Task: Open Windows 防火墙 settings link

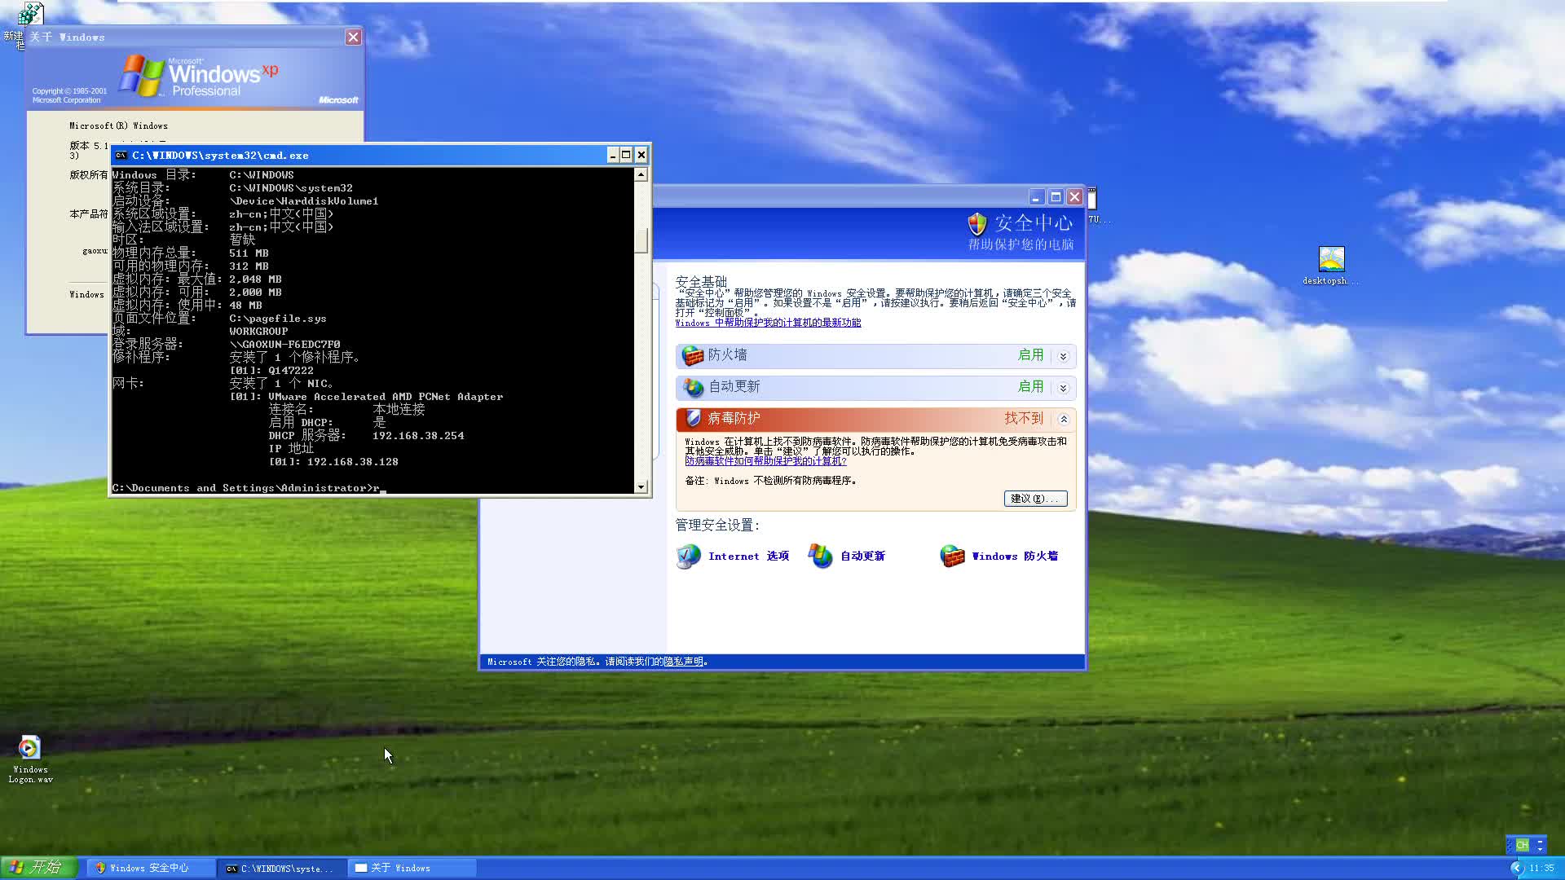Action: click(x=1015, y=556)
